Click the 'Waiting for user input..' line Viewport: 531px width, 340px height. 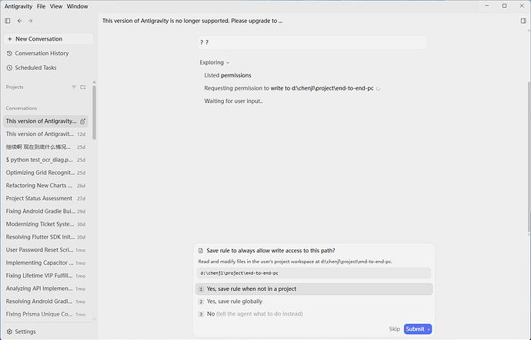click(233, 101)
